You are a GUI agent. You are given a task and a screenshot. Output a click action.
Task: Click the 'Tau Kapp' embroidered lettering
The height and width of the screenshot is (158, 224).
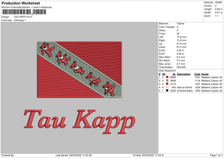(x=80, y=121)
